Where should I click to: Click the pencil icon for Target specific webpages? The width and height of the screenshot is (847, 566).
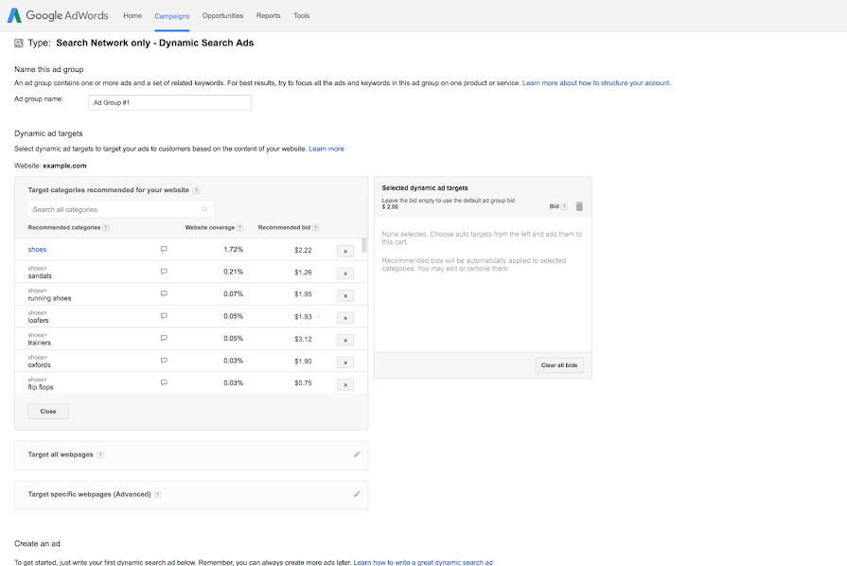[x=357, y=494]
